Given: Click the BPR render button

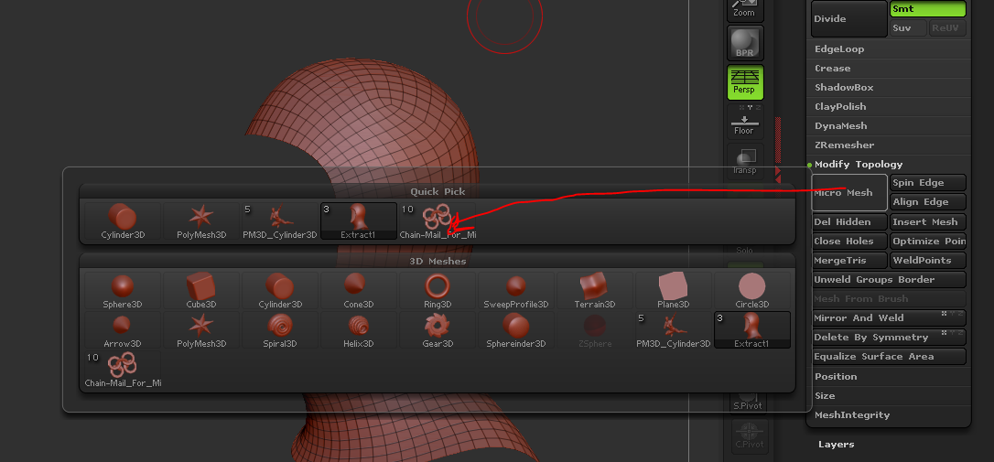Looking at the screenshot, I should [744, 43].
